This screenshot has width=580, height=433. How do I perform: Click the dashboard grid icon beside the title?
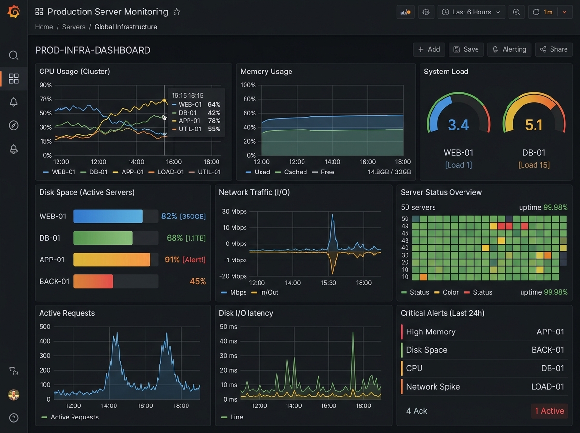pos(39,12)
